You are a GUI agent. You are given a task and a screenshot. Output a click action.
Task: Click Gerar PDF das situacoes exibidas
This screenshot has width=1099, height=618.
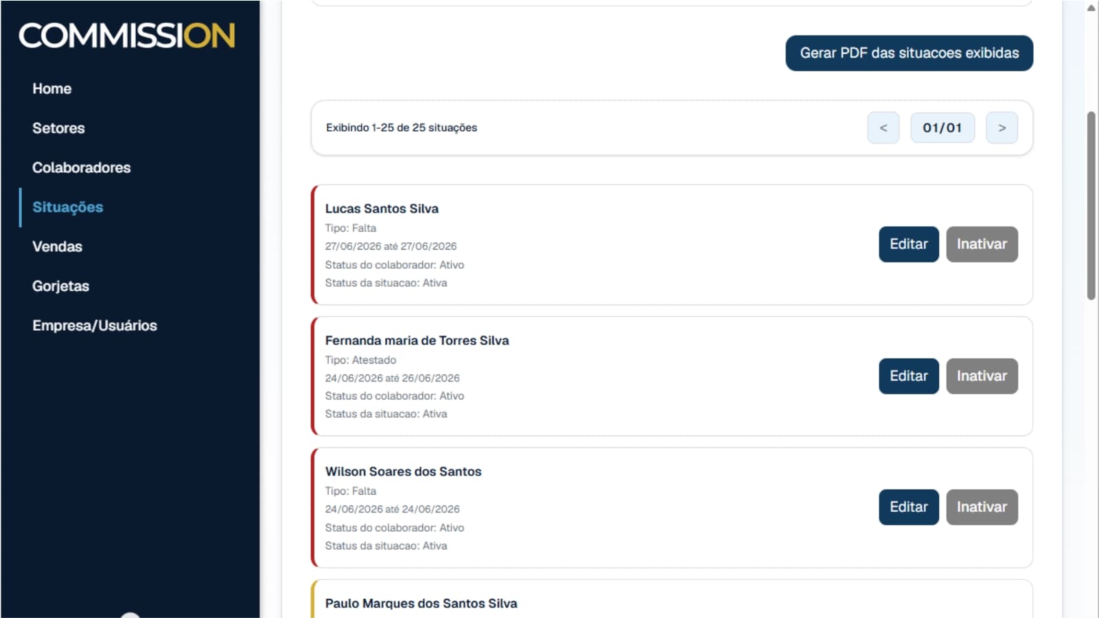[909, 53]
